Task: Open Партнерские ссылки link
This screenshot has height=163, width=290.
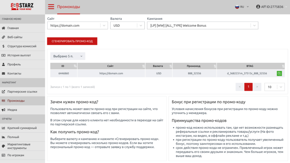Action: pos(22,92)
